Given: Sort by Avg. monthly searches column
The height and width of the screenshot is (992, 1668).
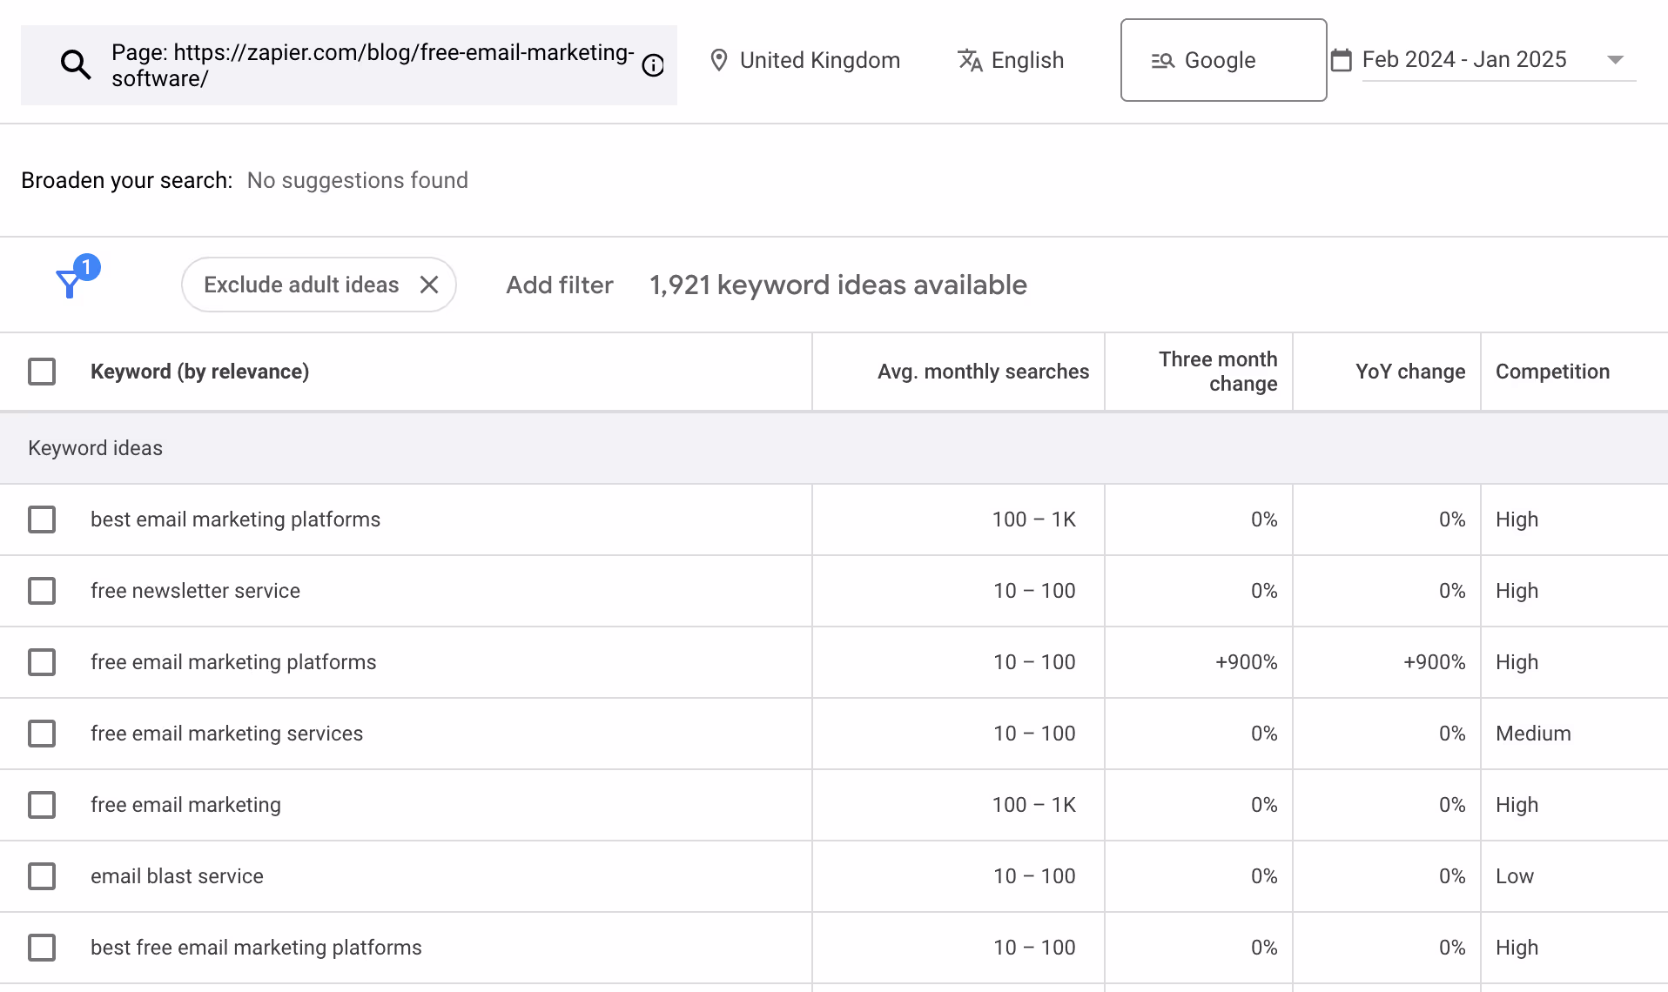Looking at the screenshot, I should (983, 372).
